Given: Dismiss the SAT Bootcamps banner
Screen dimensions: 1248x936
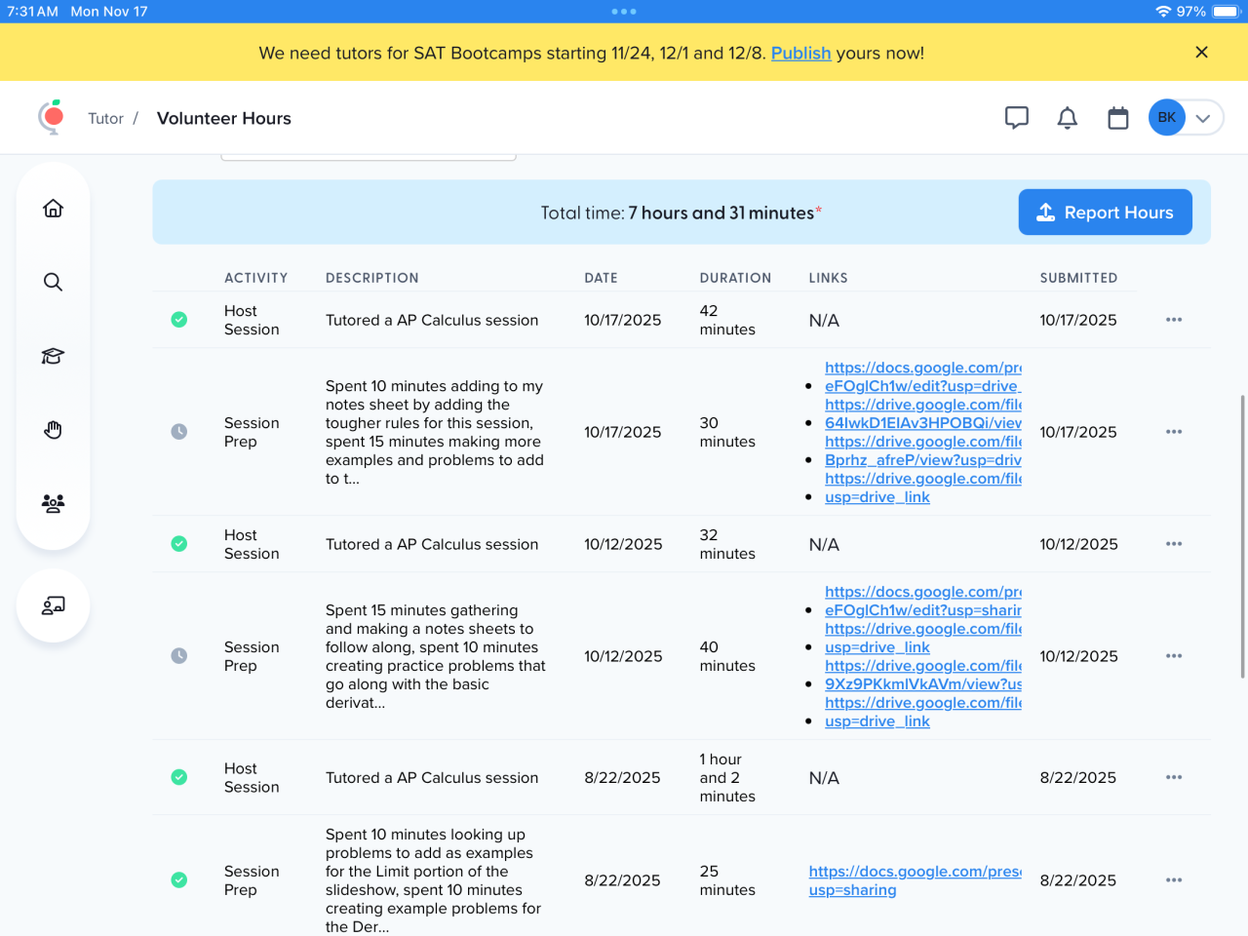Looking at the screenshot, I should coord(1201,53).
